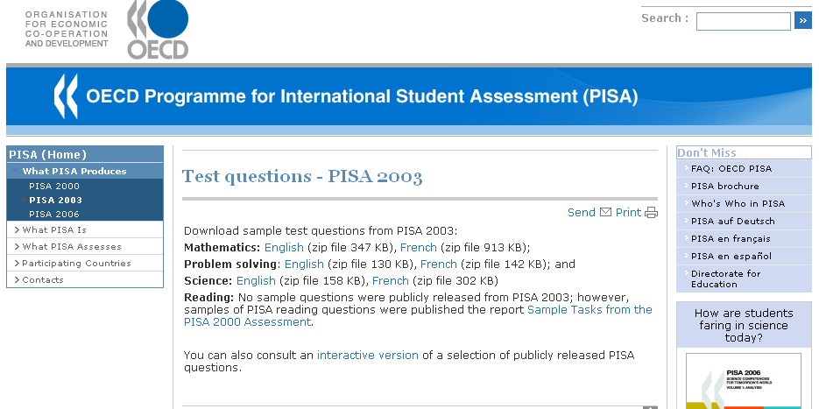Open the Contacts sidebar item

43,280
